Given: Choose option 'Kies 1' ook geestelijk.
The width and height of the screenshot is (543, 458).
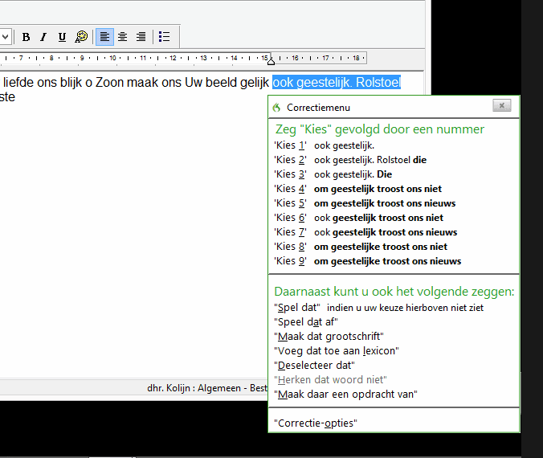Looking at the screenshot, I should [324, 145].
